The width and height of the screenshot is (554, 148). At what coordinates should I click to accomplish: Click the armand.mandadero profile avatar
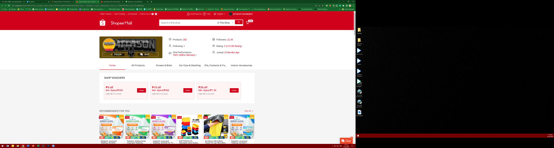230,14
